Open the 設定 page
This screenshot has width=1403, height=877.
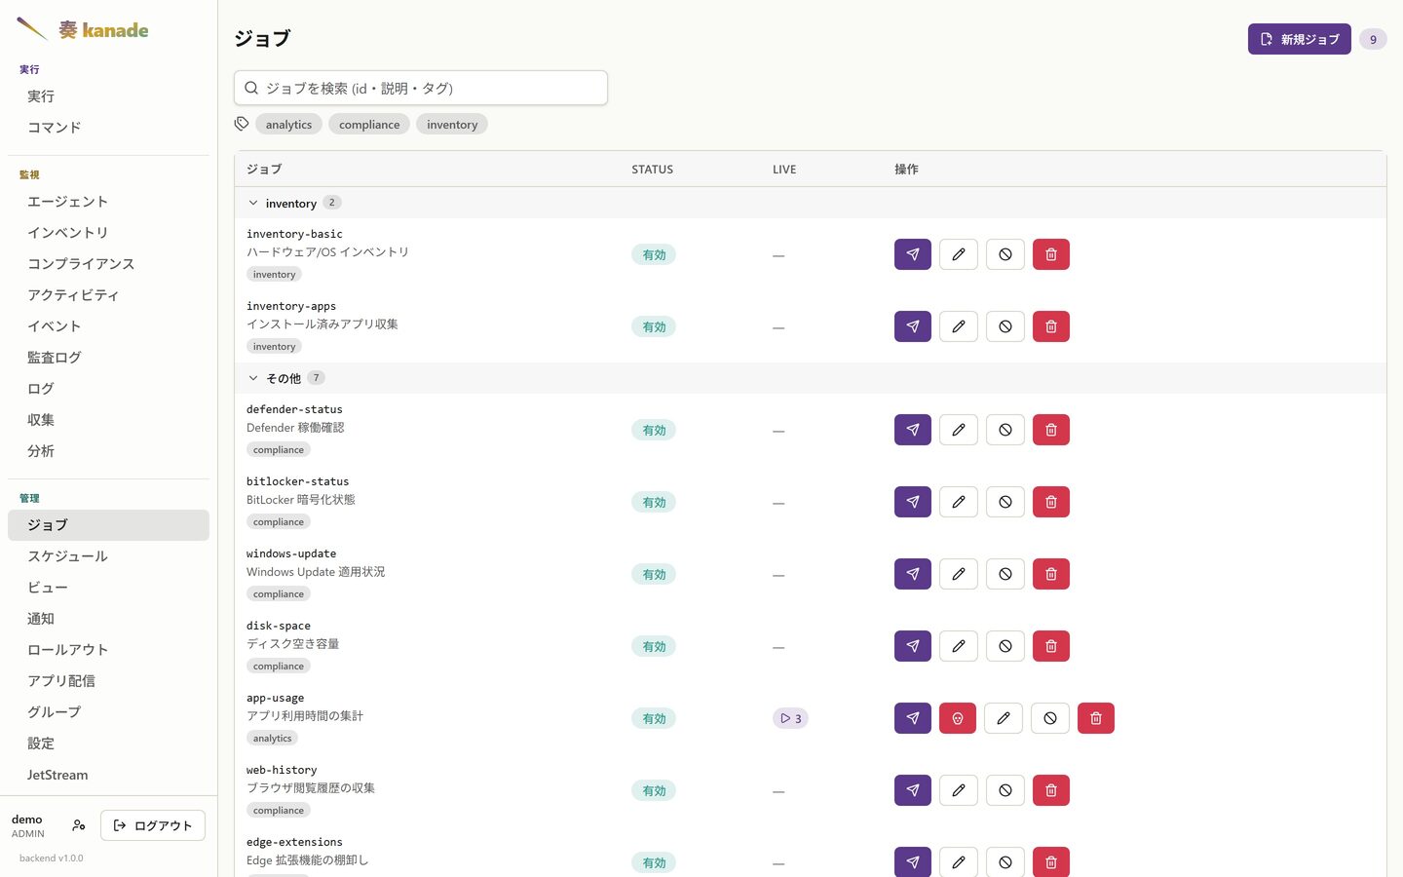click(x=108, y=744)
